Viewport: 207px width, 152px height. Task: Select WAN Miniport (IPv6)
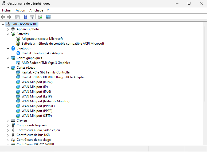36,92
